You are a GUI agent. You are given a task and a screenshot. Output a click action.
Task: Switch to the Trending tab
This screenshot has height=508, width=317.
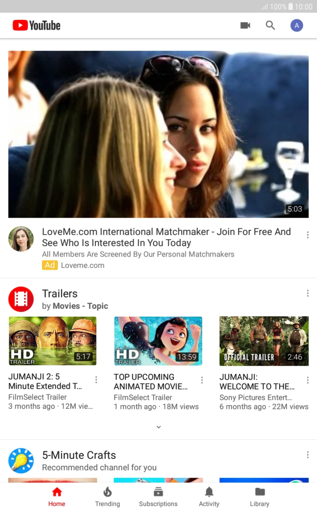coord(108,496)
